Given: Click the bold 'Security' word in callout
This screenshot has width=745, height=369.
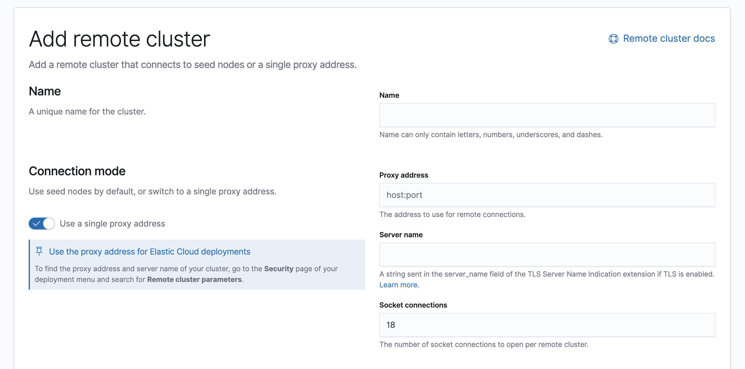Looking at the screenshot, I should point(278,269).
